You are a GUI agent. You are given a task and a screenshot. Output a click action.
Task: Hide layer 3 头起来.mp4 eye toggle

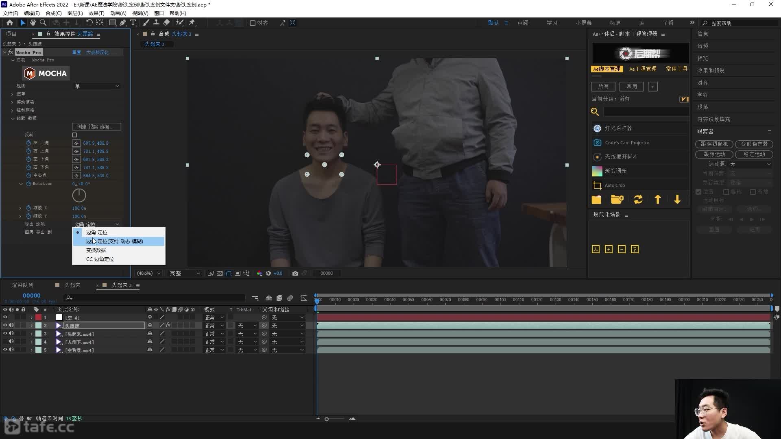5,334
